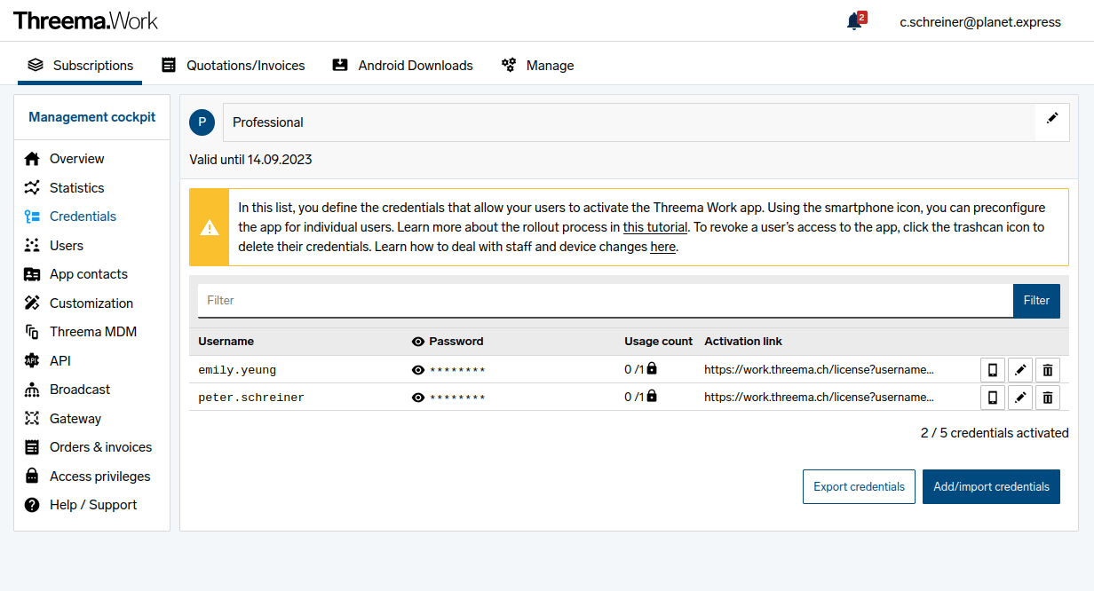Screen dimensions: 1094x591
Task: Open the 'this tutorial' link
Action: [655, 227]
